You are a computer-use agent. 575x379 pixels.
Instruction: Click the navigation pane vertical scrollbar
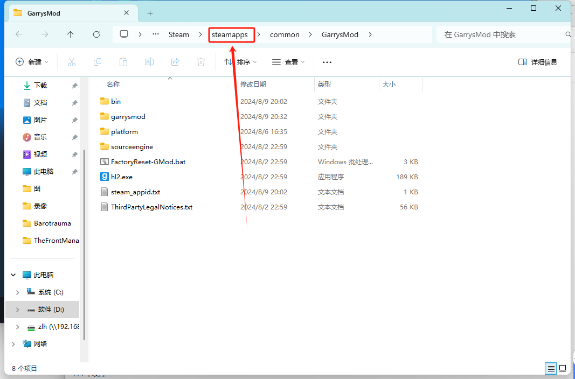click(84, 242)
